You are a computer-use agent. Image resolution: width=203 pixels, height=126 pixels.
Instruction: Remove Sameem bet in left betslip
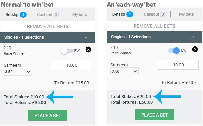click(88, 50)
